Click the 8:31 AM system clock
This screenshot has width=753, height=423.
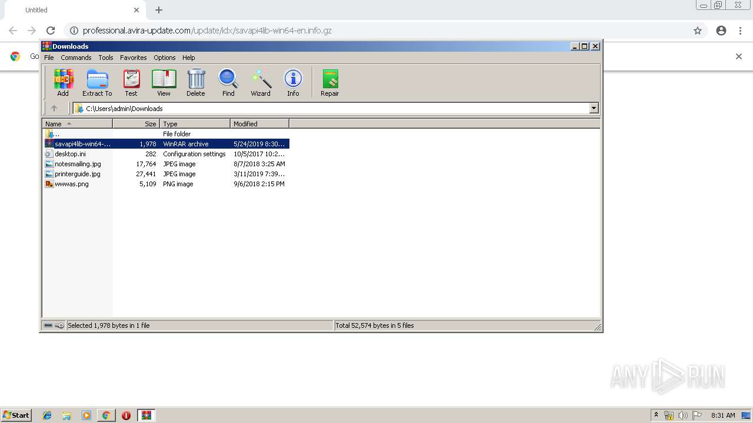click(x=723, y=415)
